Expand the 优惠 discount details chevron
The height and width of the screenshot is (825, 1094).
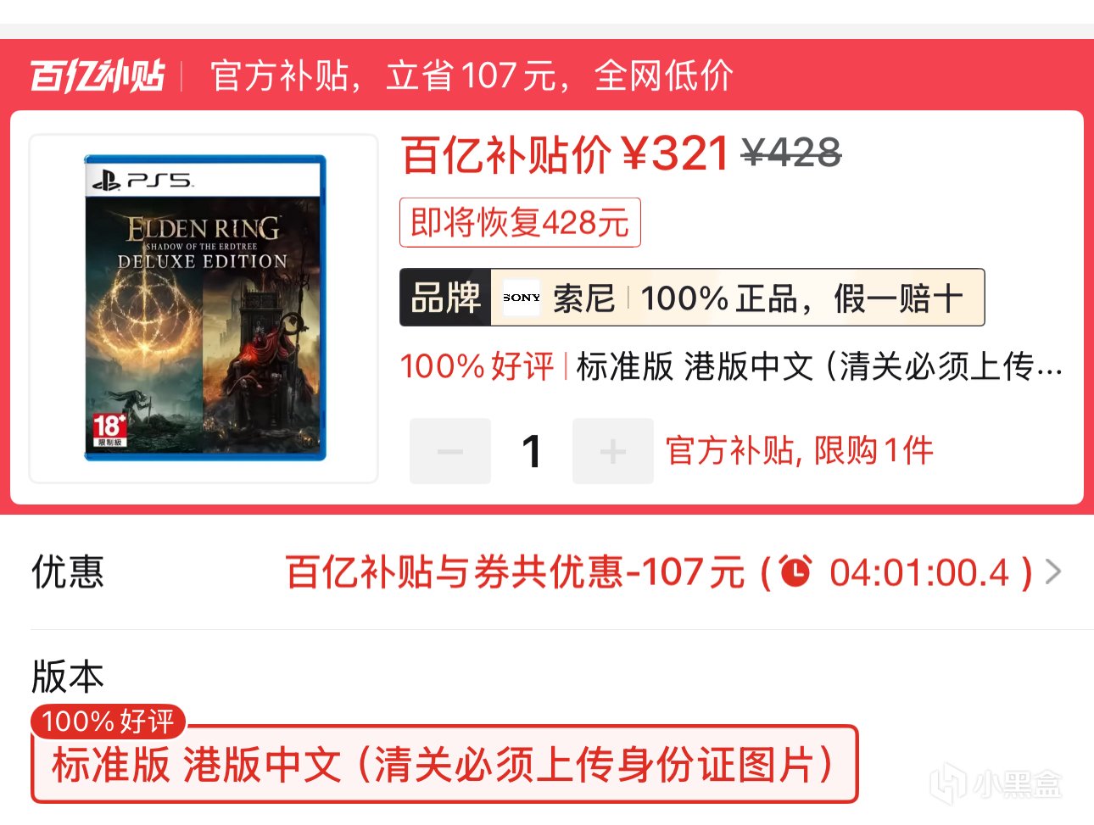(x=1053, y=572)
